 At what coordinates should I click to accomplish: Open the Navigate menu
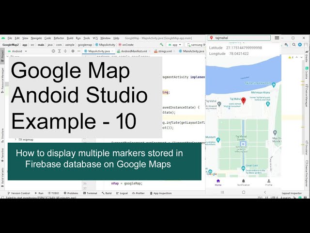[36, 38]
